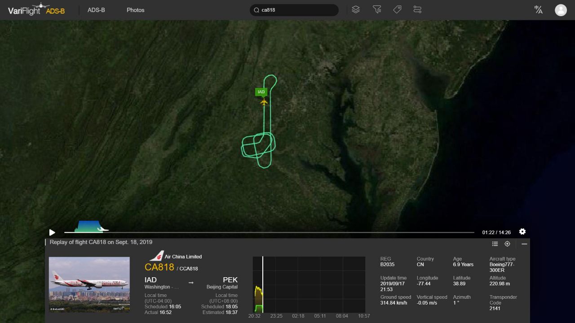
Task: Click registration B2035 value
Action: point(387,265)
